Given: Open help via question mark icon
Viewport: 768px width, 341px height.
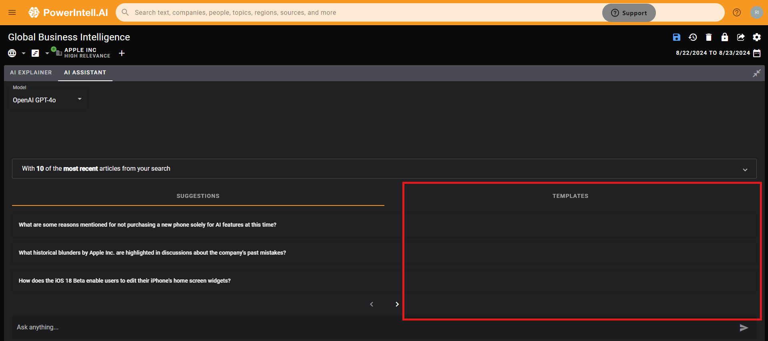Looking at the screenshot, I should [x=737, y=12].
